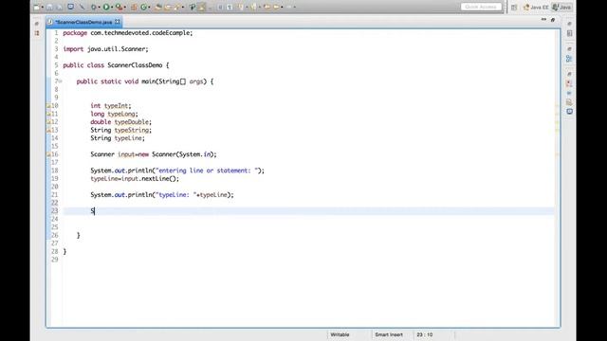Click the Run external tools icon
607x341 pixels.
(x=119, y=7)
